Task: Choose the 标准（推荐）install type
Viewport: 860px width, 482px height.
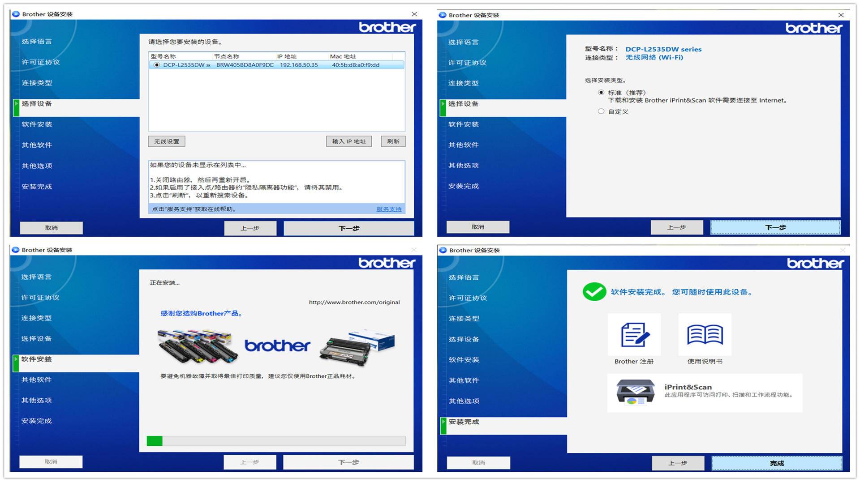Action: [x=601, y=93]
